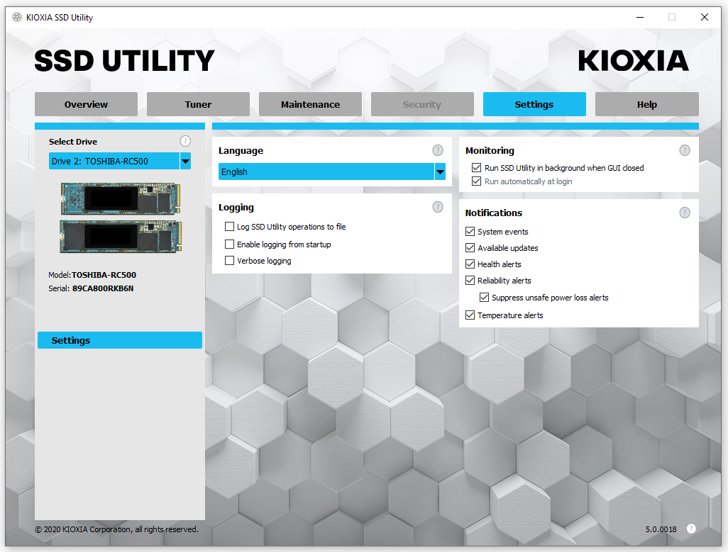
Task: Open the Help tab
Action: point(646,104)
